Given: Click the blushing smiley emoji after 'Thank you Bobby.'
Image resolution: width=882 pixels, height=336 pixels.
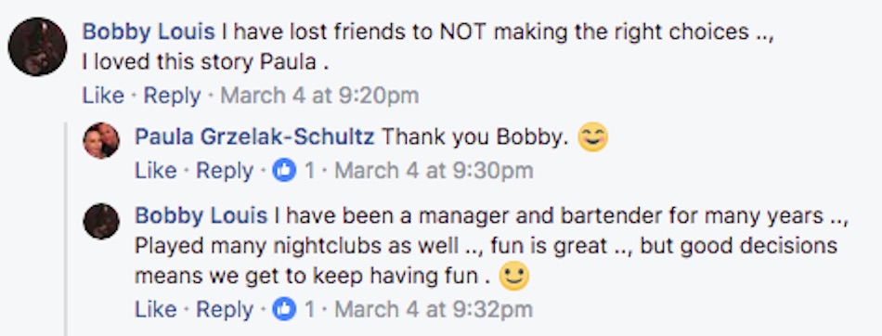Looking at the screenshot, I should tap(593, 137).
